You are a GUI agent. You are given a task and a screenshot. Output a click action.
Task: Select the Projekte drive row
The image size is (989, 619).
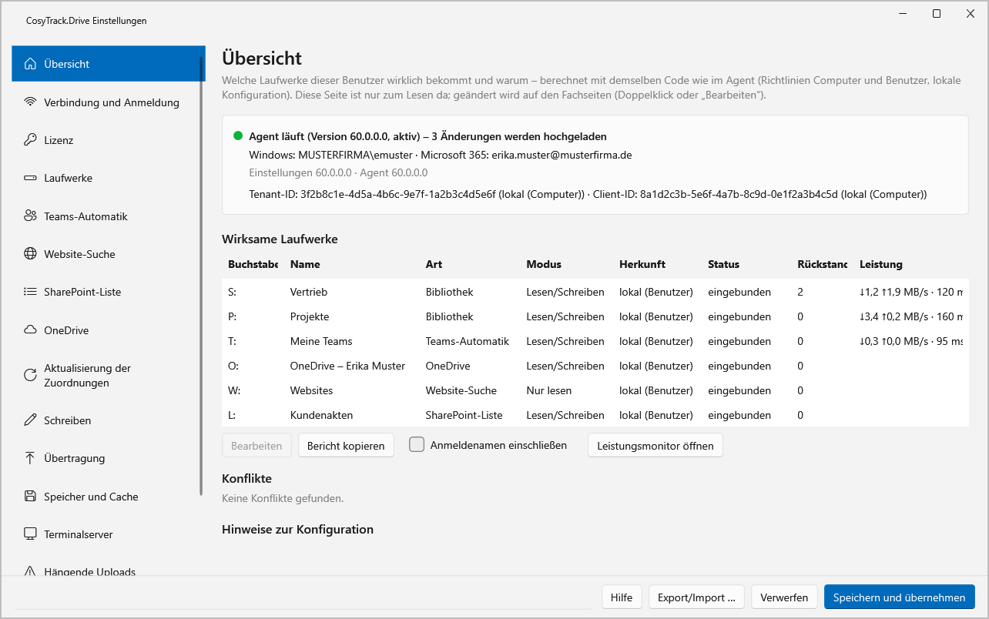coord(595,316)
